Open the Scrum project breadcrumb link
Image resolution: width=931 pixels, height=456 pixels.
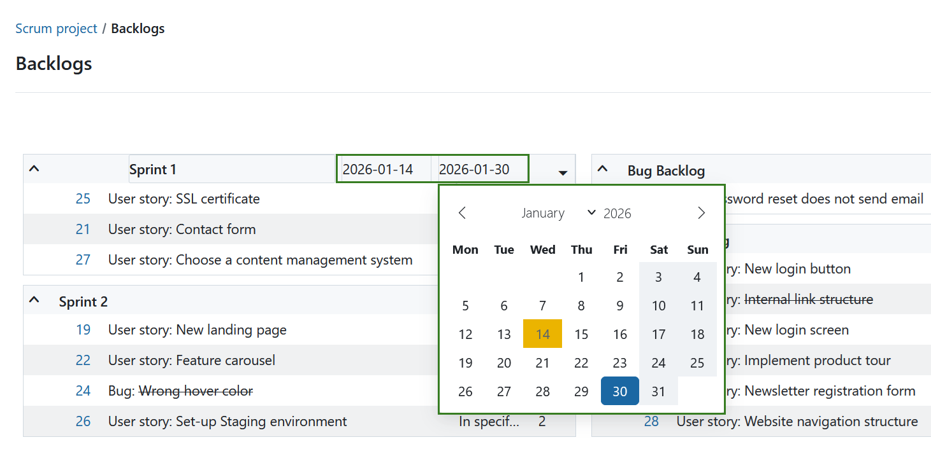[x=56, y=28]
